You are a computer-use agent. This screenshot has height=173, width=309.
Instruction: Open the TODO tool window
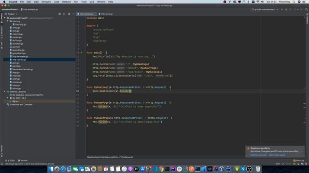(x=10, y=161)
